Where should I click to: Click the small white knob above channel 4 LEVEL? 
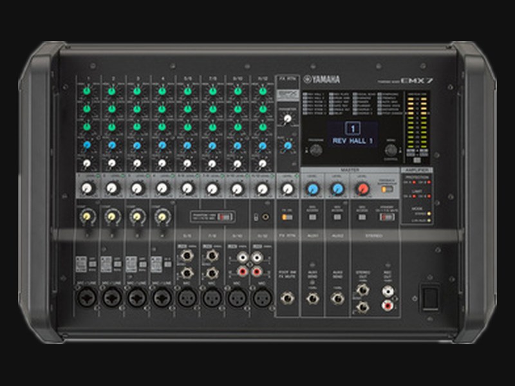pyautogui.click(x=162, y=163)
